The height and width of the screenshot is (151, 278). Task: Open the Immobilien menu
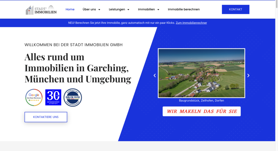coord(146,10)
